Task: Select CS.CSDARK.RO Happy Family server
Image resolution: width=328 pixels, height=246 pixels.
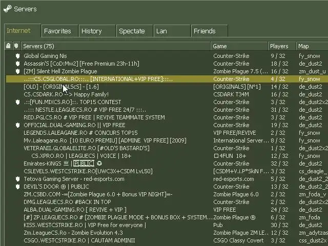Action: (x=167, y=94)
